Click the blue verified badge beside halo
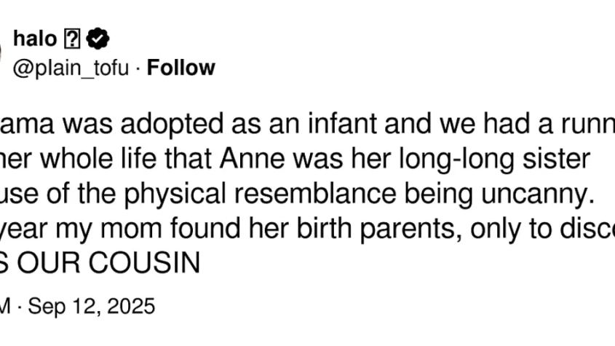 99,39
